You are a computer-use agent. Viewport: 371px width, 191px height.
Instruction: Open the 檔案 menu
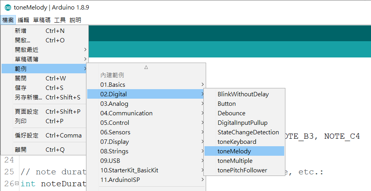[8, 20]
